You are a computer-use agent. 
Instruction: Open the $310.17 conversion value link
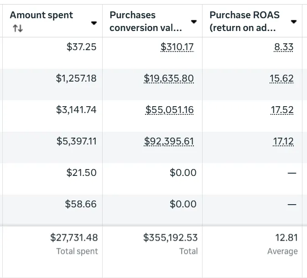[x=177, y=47]
